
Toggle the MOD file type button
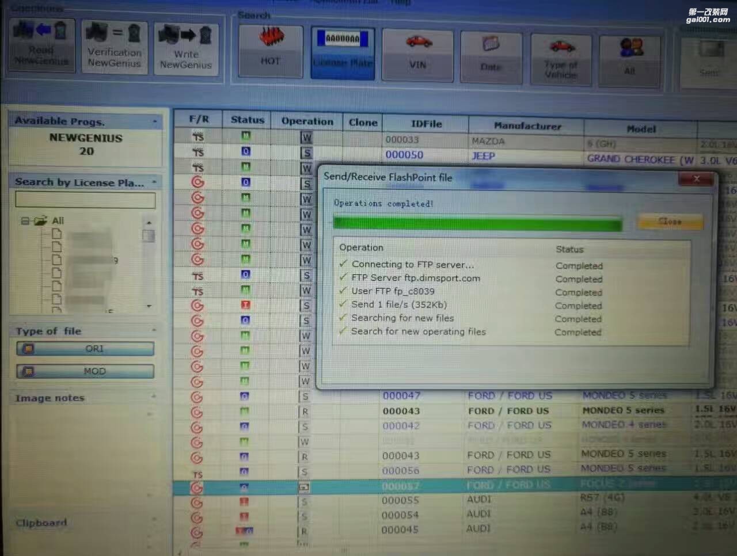(x=85, y=371)
